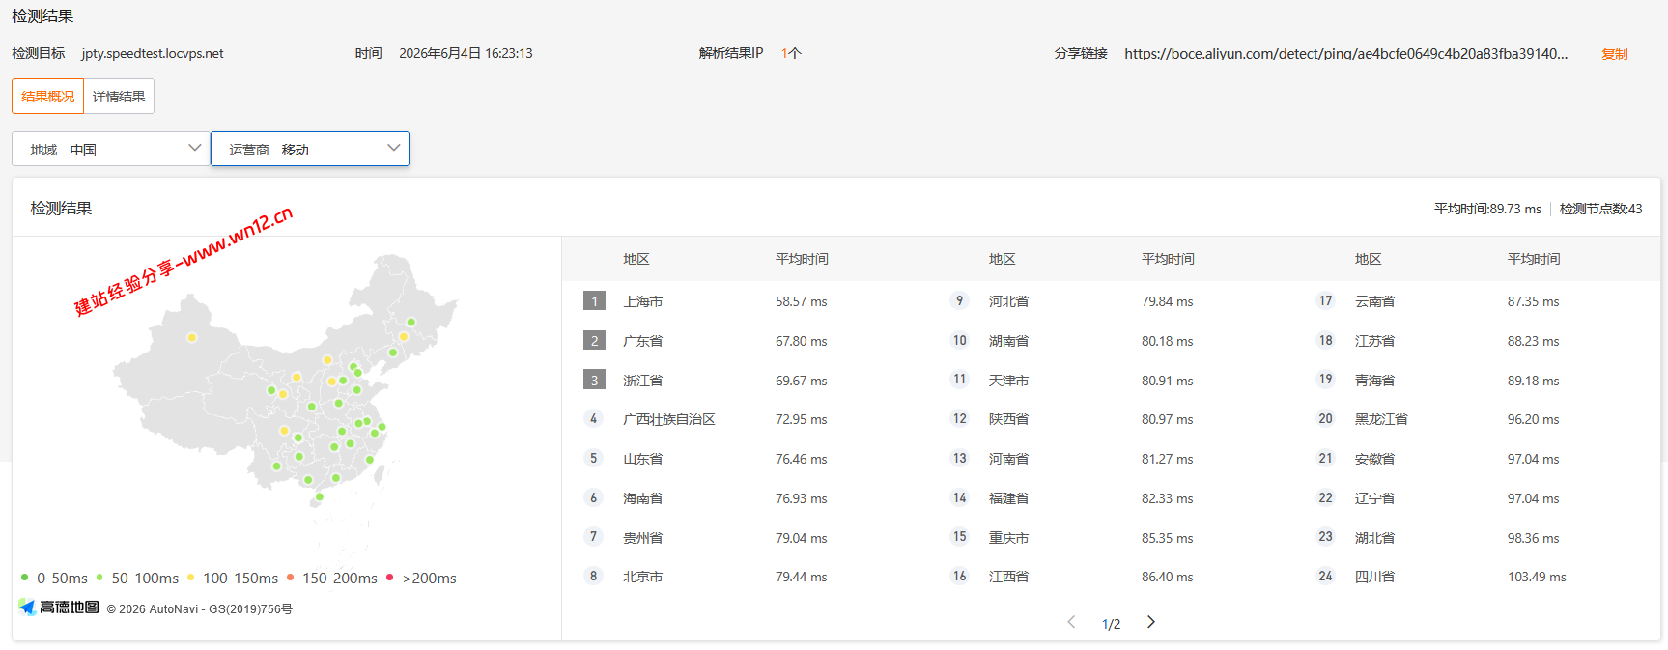Click the share link URL text
Image resolution: width=1668 pixels, height=650 pixels.
click(x=1345, y=54)
